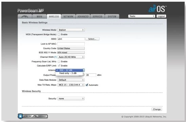Open the SERVICES tab
Screen dimensions: 186x122
tap(98, 17)
